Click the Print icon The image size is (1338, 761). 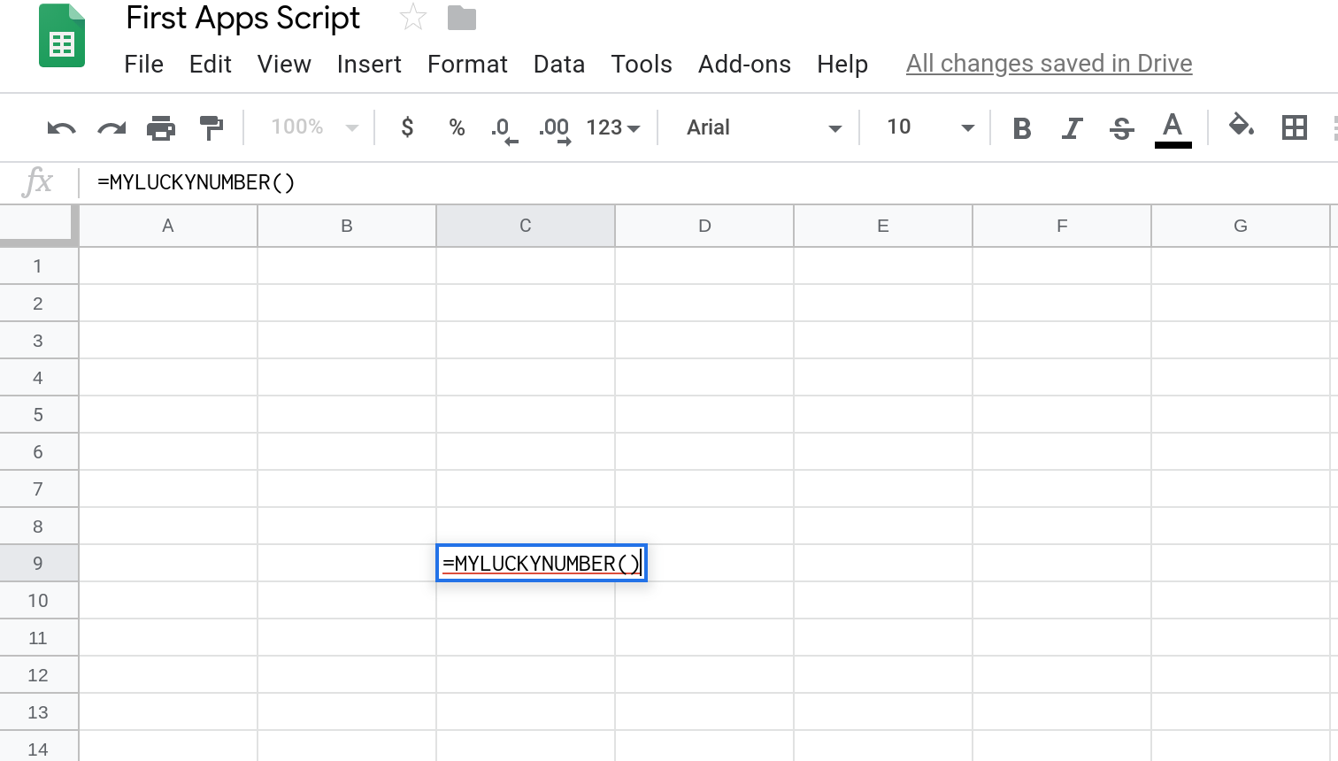(161, 128)
